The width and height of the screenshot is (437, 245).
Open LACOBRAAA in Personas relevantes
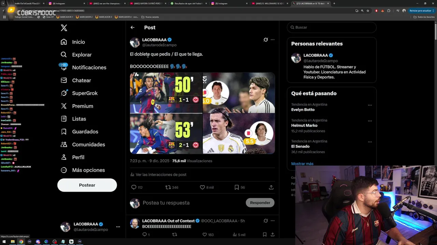[315, 55]
